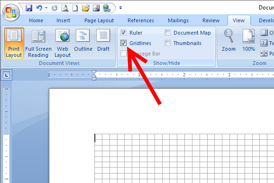274x183 pixels.
Task: Open Customize Quick Access Toolbar dropdown
Action: click(120, 8)
